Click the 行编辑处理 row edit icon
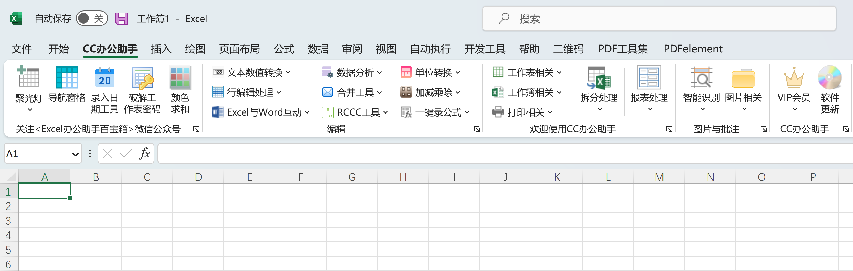This screenshot has width=853, height=271. point(218,92)
